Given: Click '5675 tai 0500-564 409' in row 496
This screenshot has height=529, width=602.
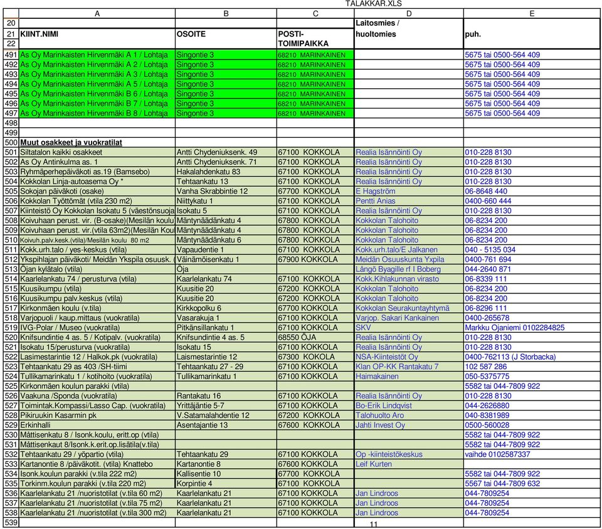Looking at the screenshot, I should (x=532, y=103).
